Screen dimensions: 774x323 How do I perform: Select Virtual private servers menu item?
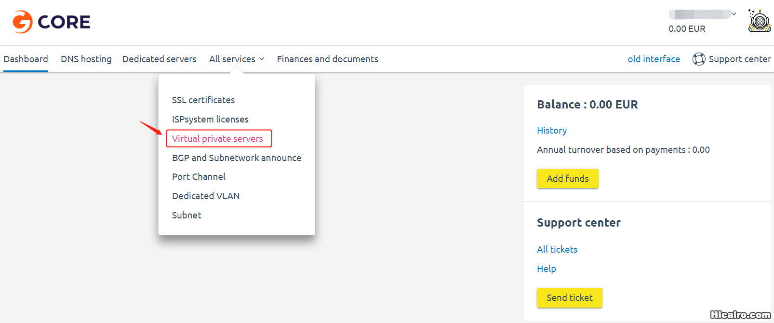pyautogui.click(x=218, y=138)
